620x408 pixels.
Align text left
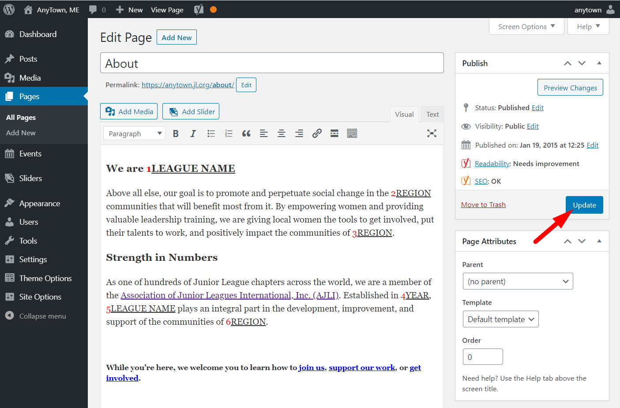coord(264,134)
